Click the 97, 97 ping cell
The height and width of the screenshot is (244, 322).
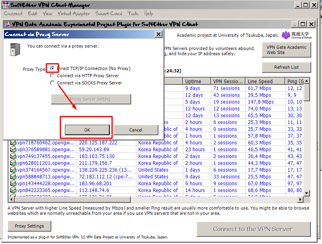[294, 183]
